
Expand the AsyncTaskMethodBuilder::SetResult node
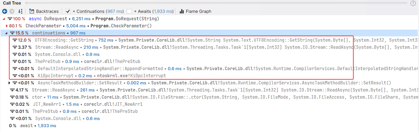pyautogui.click(x=9, y=83)
